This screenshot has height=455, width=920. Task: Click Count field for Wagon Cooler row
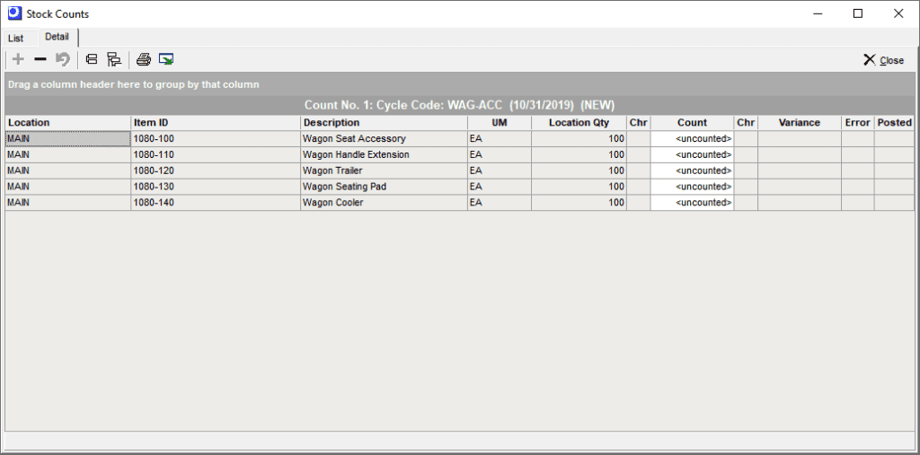click(x=693, y=202)
